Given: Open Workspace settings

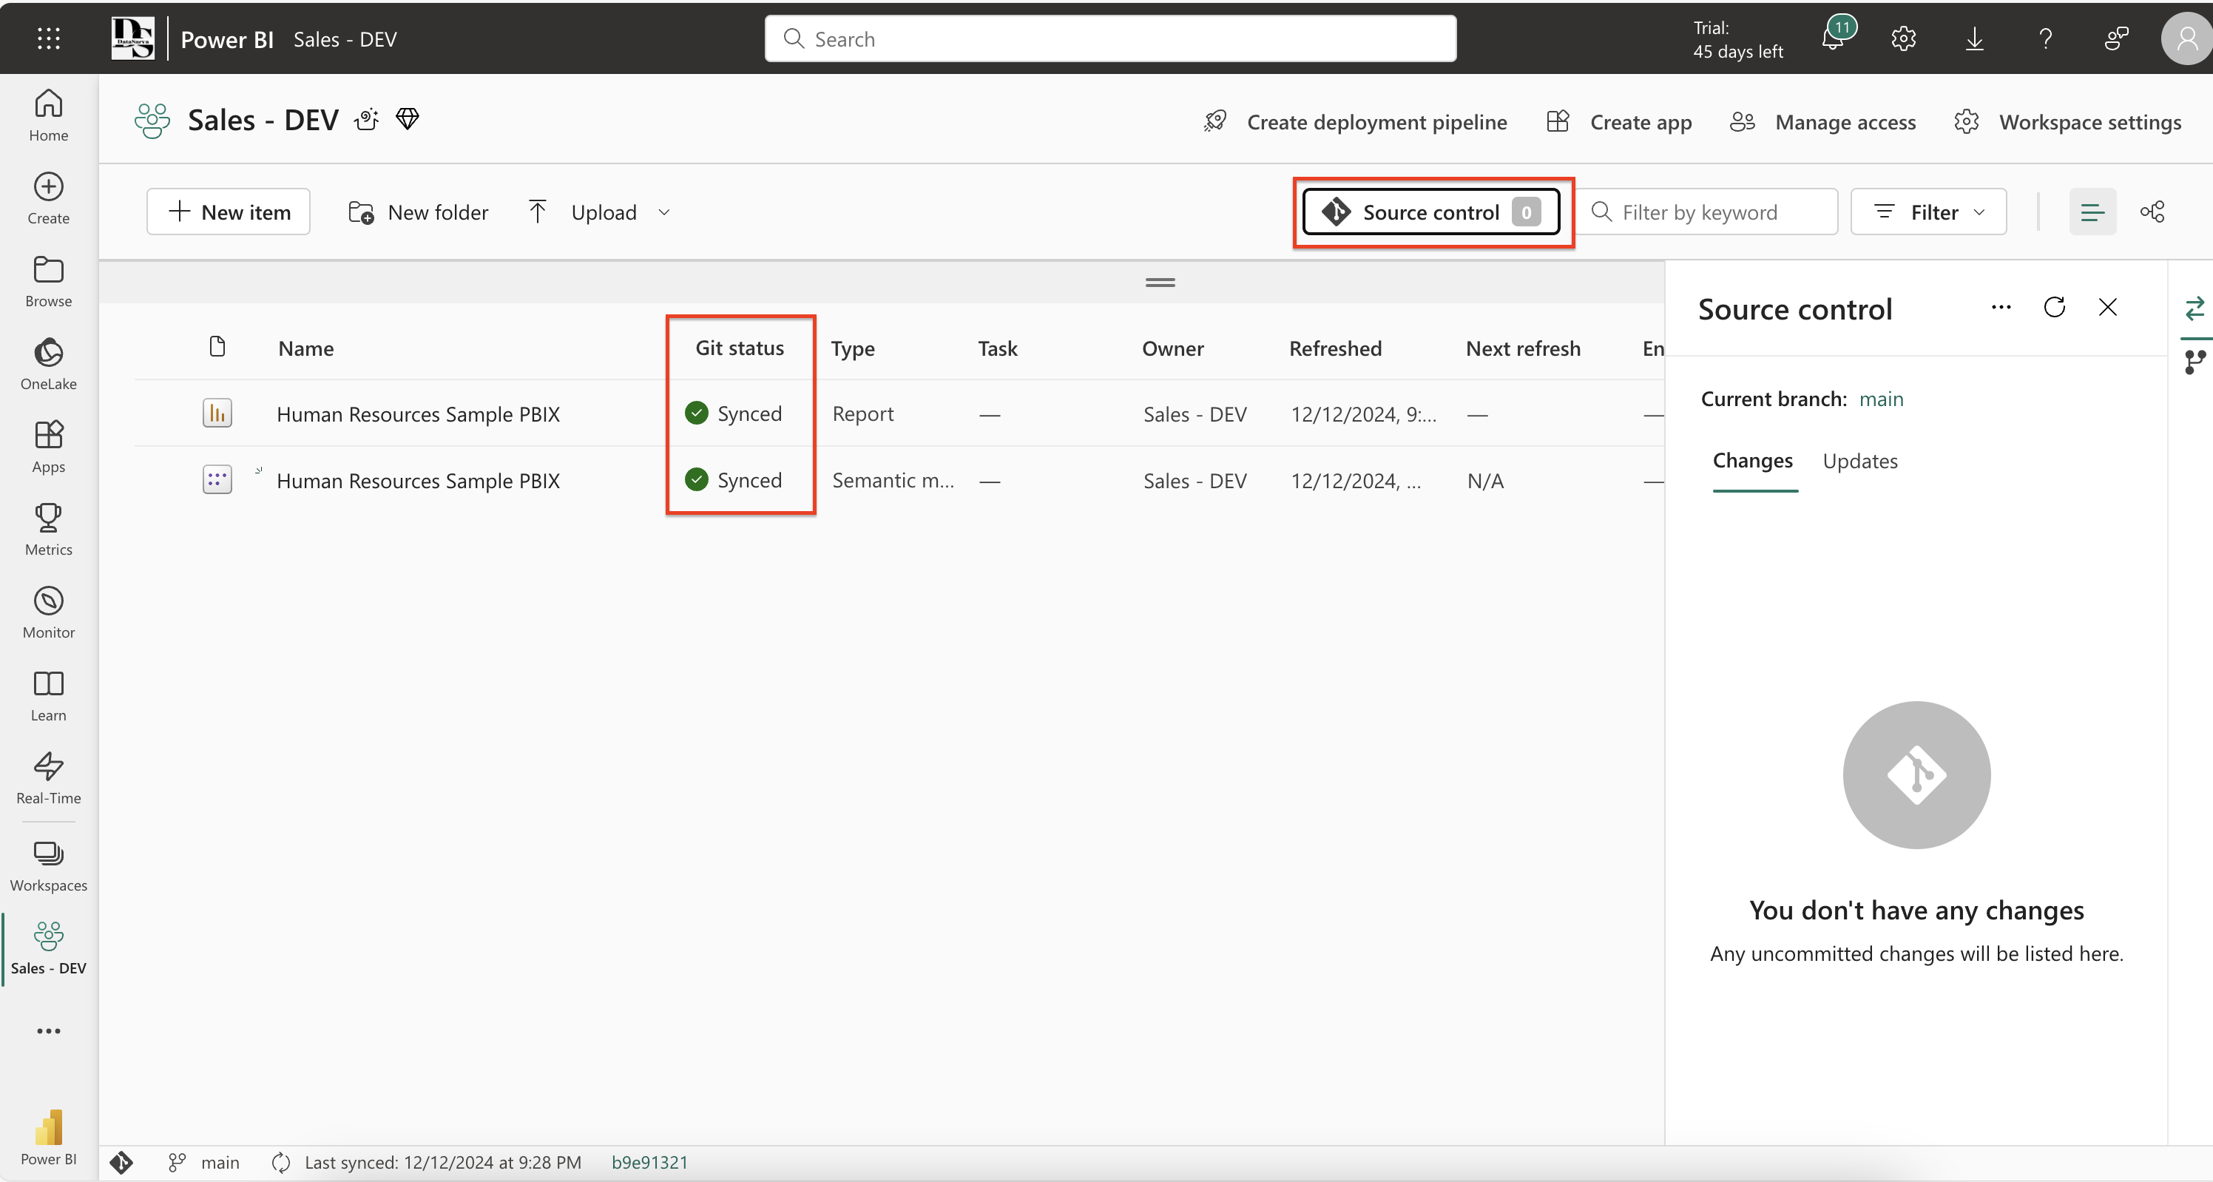Looking at the screenshot, I should click(x=2067, y=122).
